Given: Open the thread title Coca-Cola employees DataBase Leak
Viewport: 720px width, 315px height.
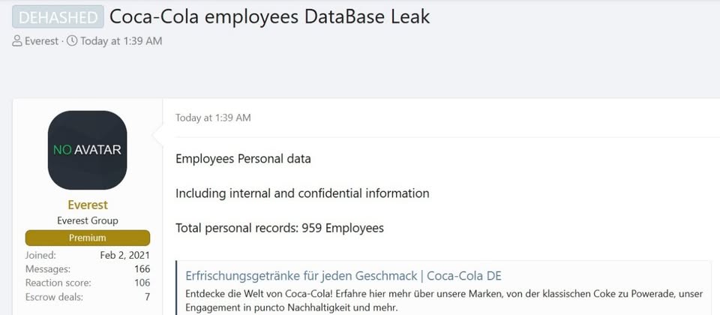Looking at the screenshot, I should pos(269,17).
